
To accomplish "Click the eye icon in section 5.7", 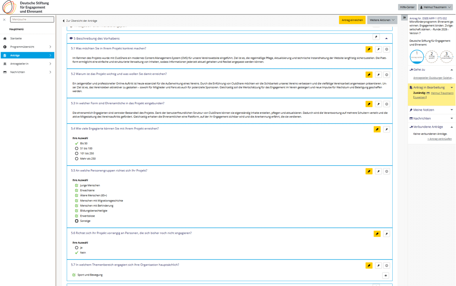I will pyautogui.click(x=385, y=276).
